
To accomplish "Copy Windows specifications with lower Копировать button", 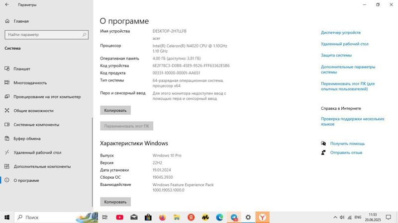I will [115, 202].
